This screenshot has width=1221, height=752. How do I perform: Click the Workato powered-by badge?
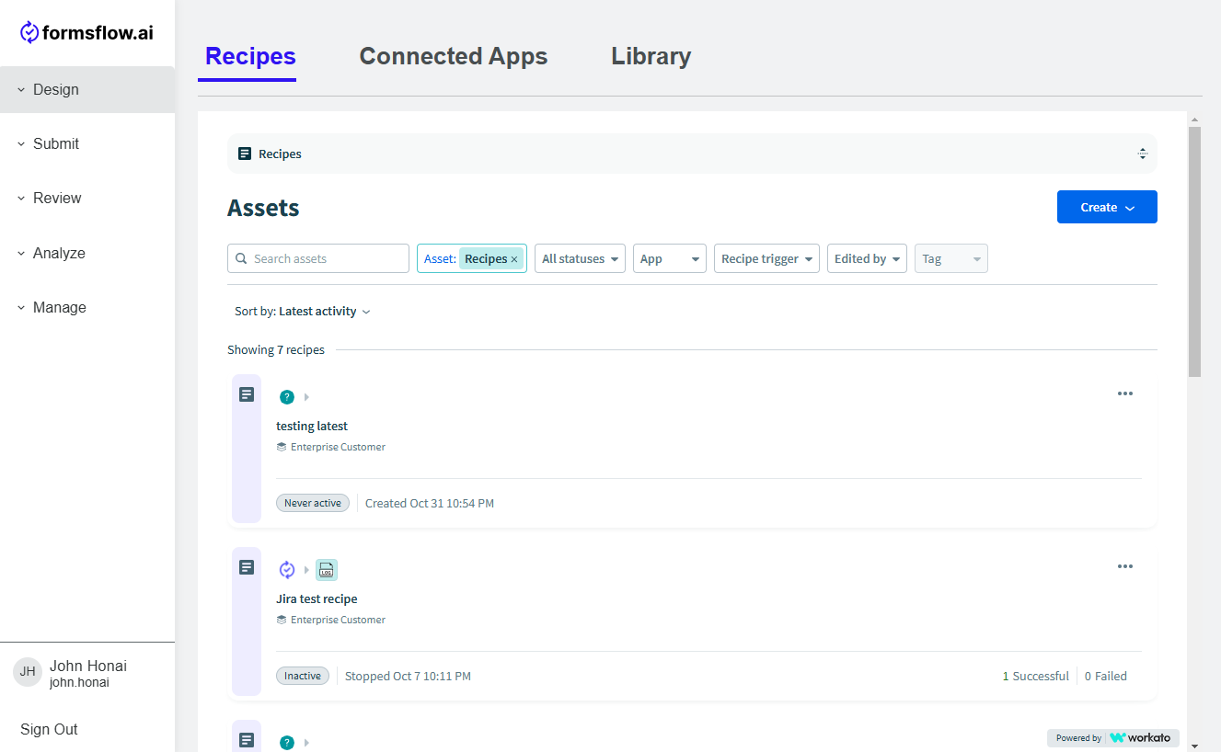tap(1113, 737)
